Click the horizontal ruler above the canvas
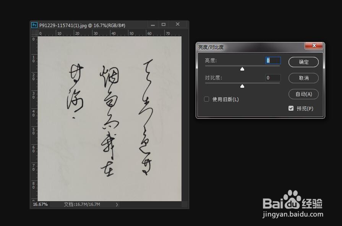This screenshot has width=342, height=226. coord(107,33)
